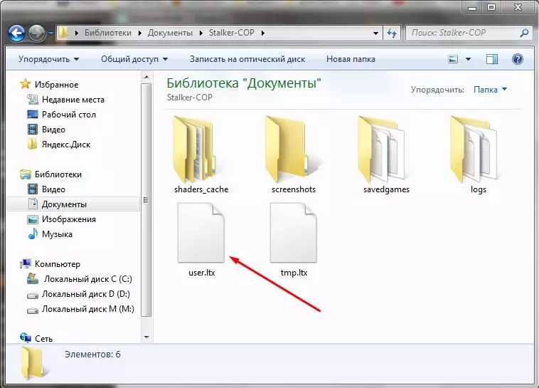Open Локальный диск M (M:)

pyautogui.click(x=88, y=309)
